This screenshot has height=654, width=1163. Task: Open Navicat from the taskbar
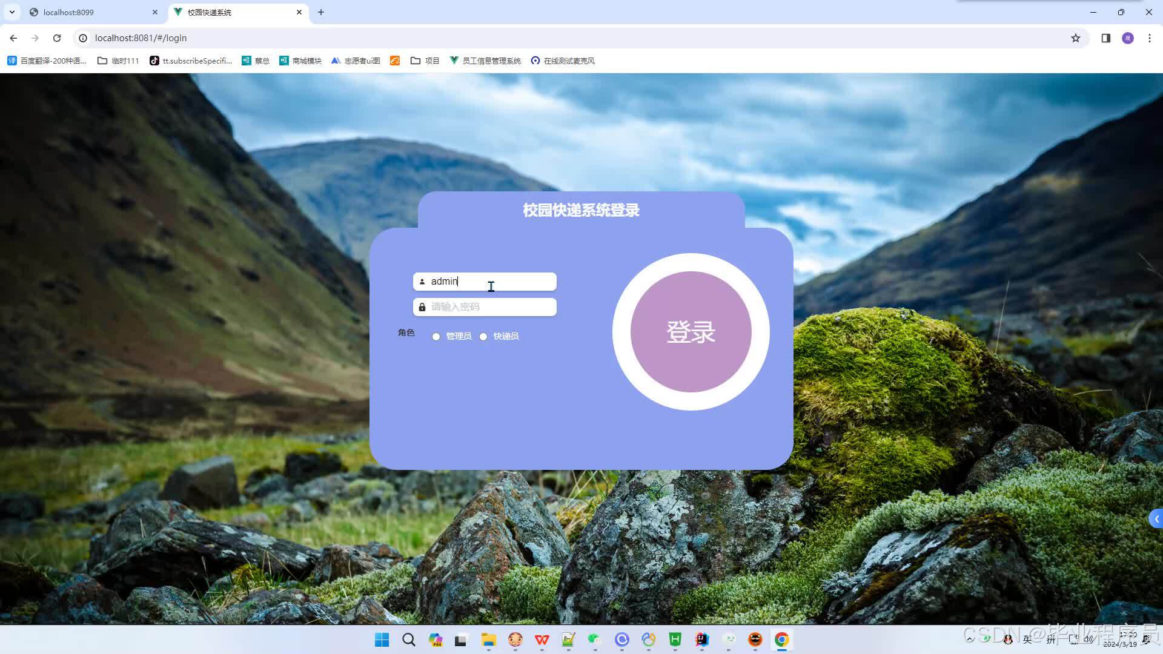tap(649, 640)
